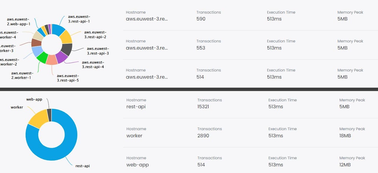
Task: Select the green worker-1 segment in top donut
Action: [42, 57]
